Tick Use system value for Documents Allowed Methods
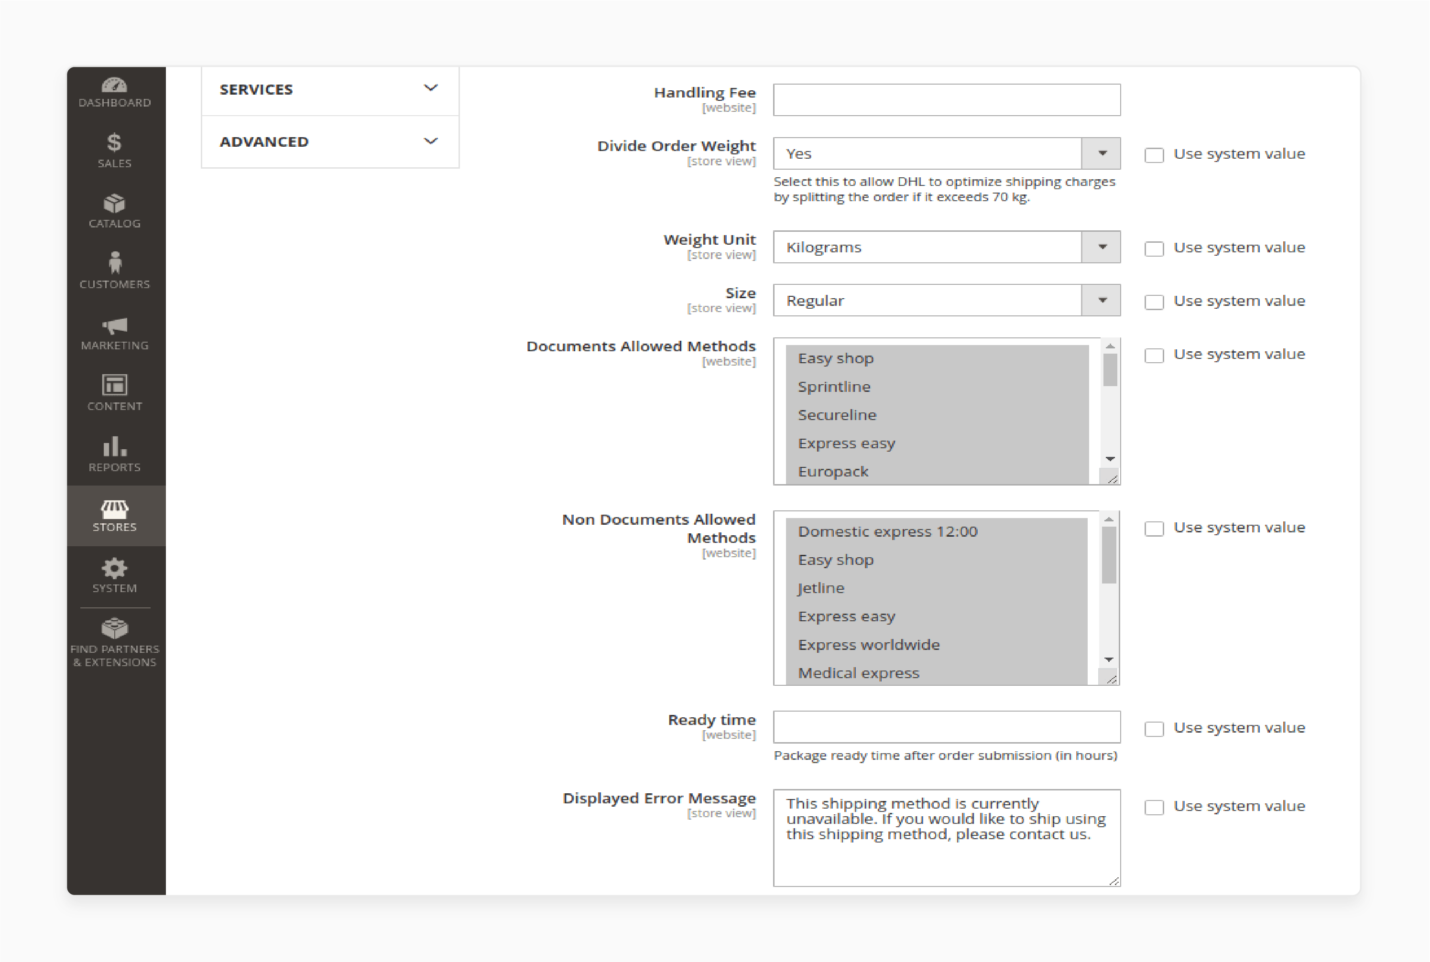1430x962 pixels. (x=1154, y=355)
